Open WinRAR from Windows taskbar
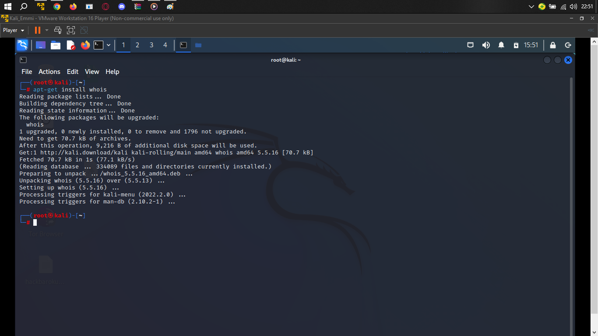 tap(137, 7)
